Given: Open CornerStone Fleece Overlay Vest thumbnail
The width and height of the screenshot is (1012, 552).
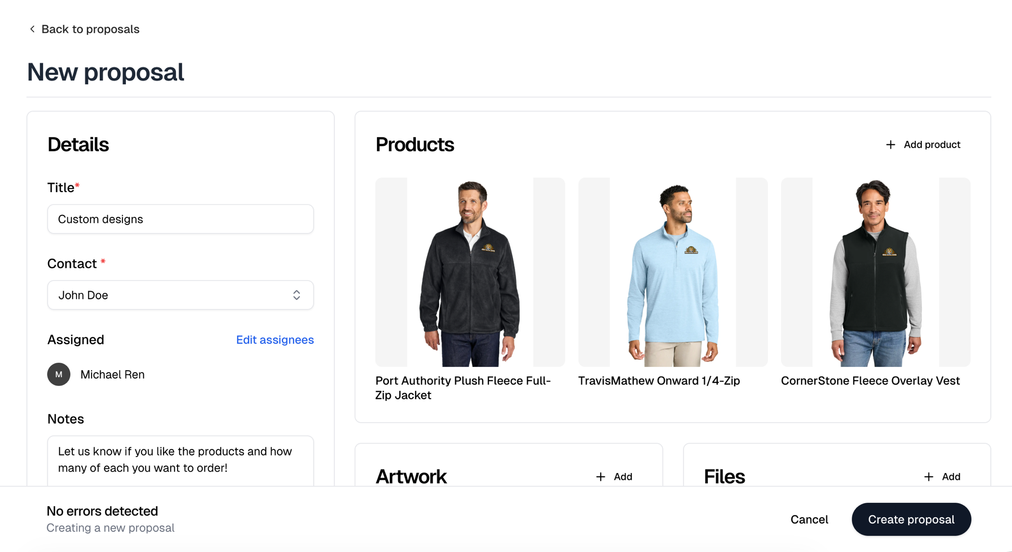Looking at the screenshot, I should [x=876, y=272].
